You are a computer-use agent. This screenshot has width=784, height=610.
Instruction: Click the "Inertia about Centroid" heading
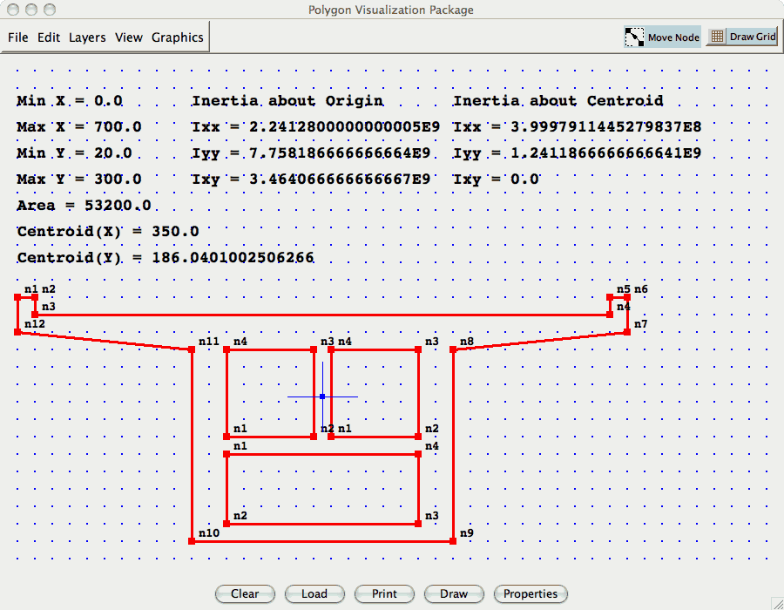558,101
